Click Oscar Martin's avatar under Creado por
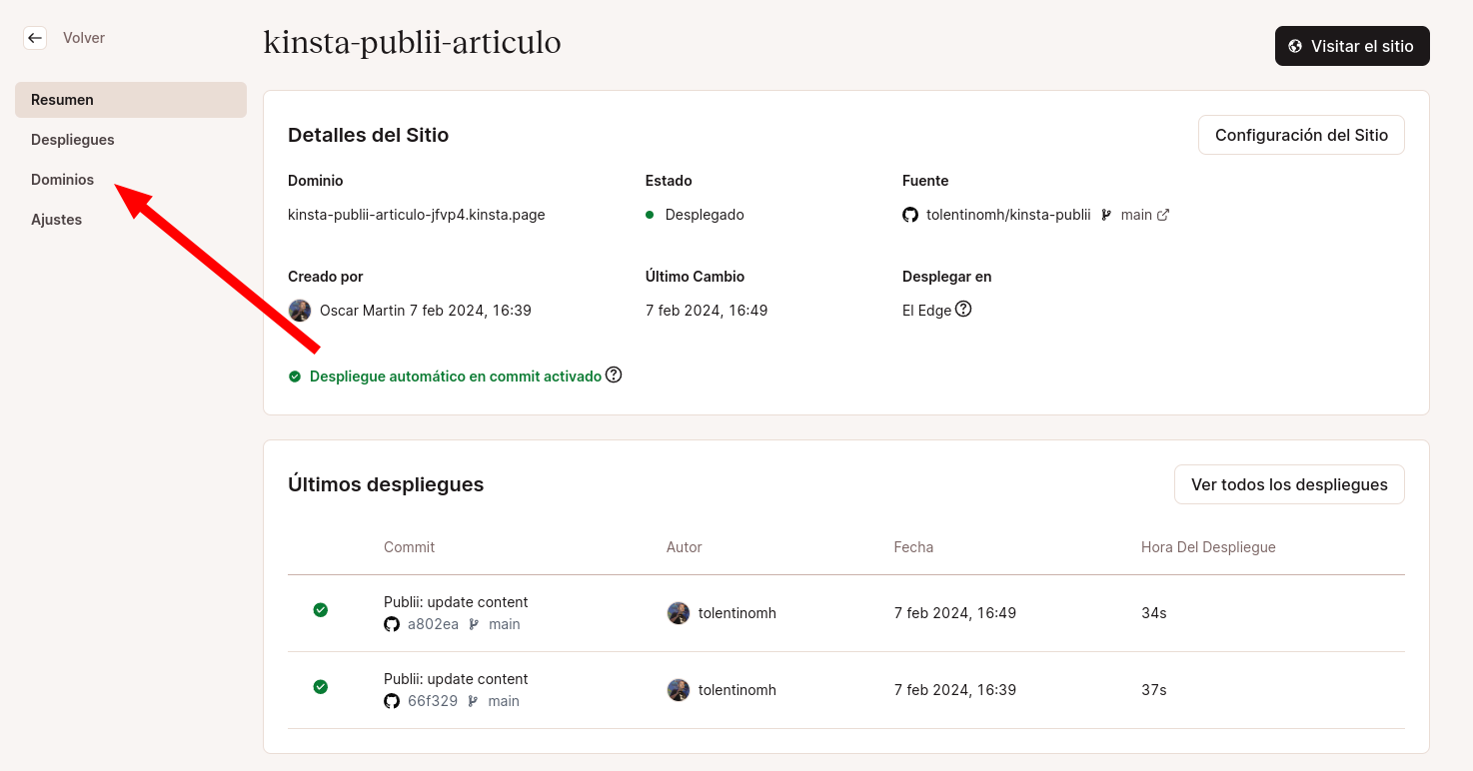1473x771 pixels. [x=300, y=310]
